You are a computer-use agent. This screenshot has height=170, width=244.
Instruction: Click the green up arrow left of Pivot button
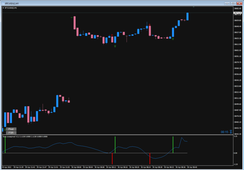(x=5, y=129)
